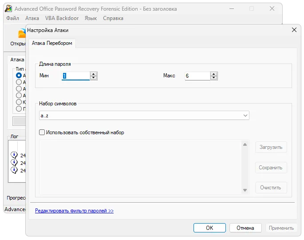The image size is (304, 240).
Task: Open the Атака menu
Action: pos(32,18)
